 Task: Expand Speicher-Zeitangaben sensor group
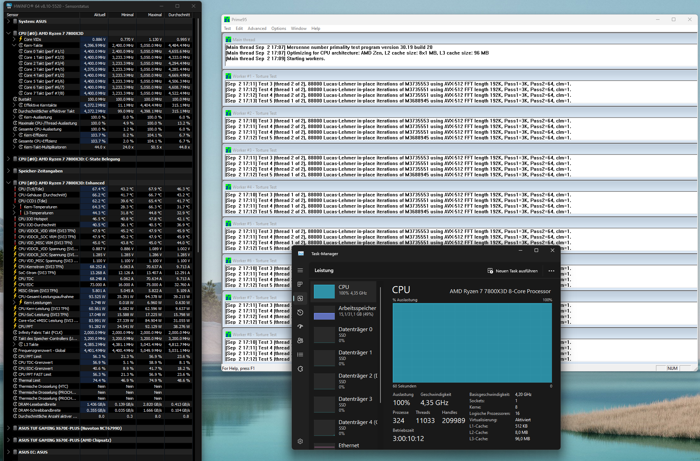point(8,171)
